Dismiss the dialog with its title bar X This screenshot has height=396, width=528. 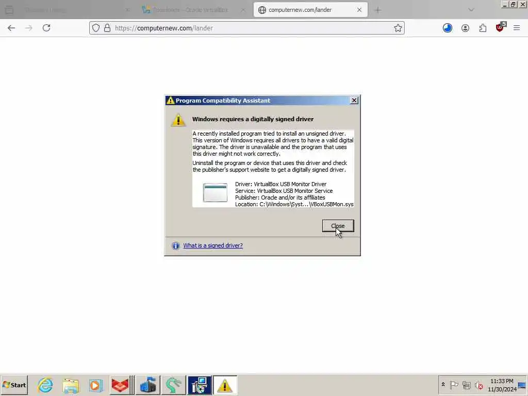[x=354, y=101]
